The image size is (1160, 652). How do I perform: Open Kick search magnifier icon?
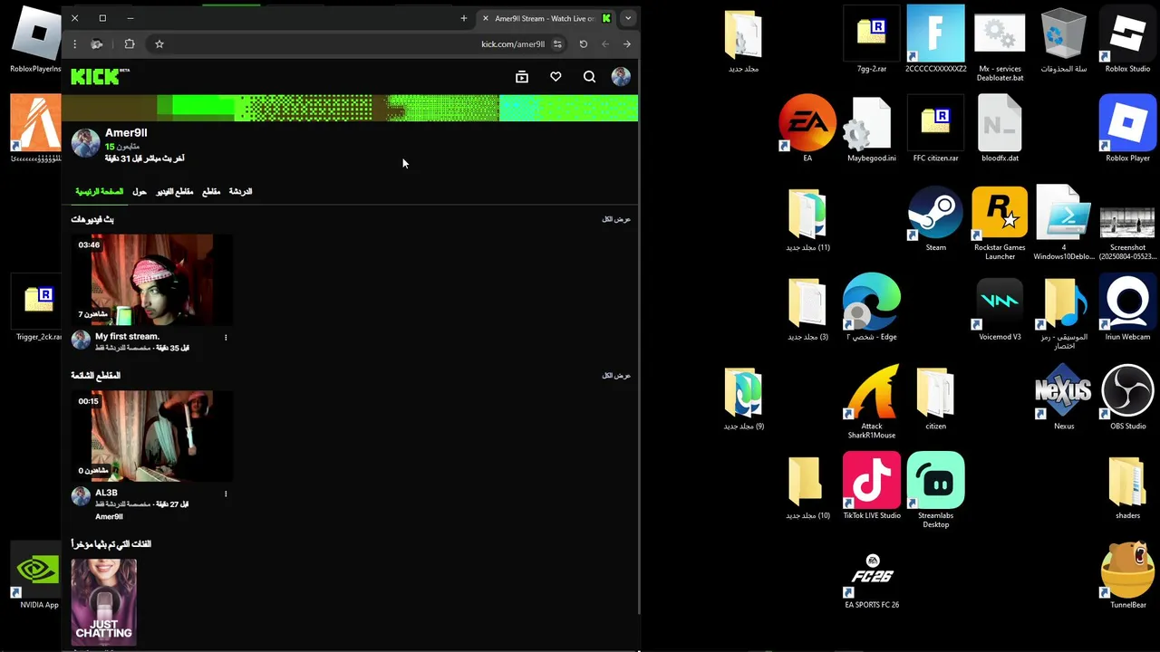click(x=590, y=77)
